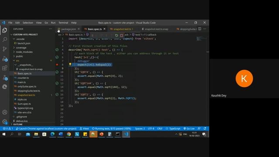Click the notifications bell in status bar
Viewport: 279px width, 157px height.
tap(205, 129)
